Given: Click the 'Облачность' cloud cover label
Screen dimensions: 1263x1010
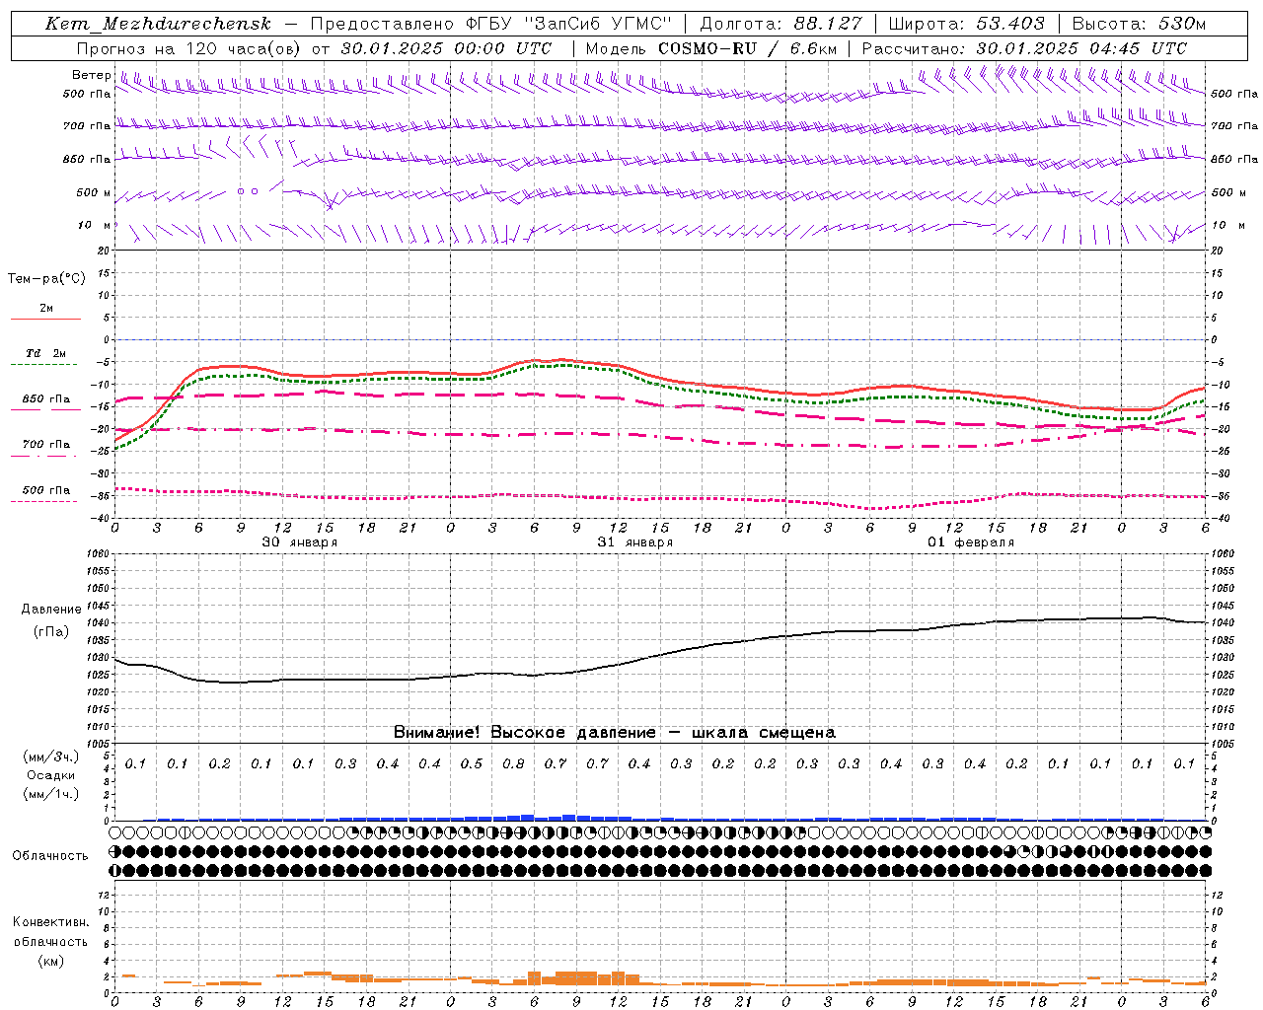Looking at the screenshot, I should [x=50, y=856].
